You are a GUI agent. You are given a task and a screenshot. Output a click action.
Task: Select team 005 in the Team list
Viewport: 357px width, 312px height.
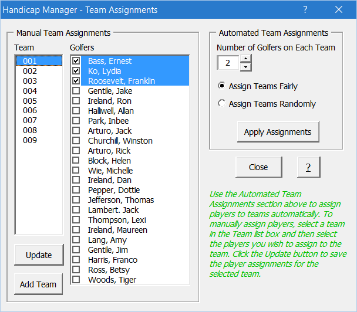coord(39,101)
